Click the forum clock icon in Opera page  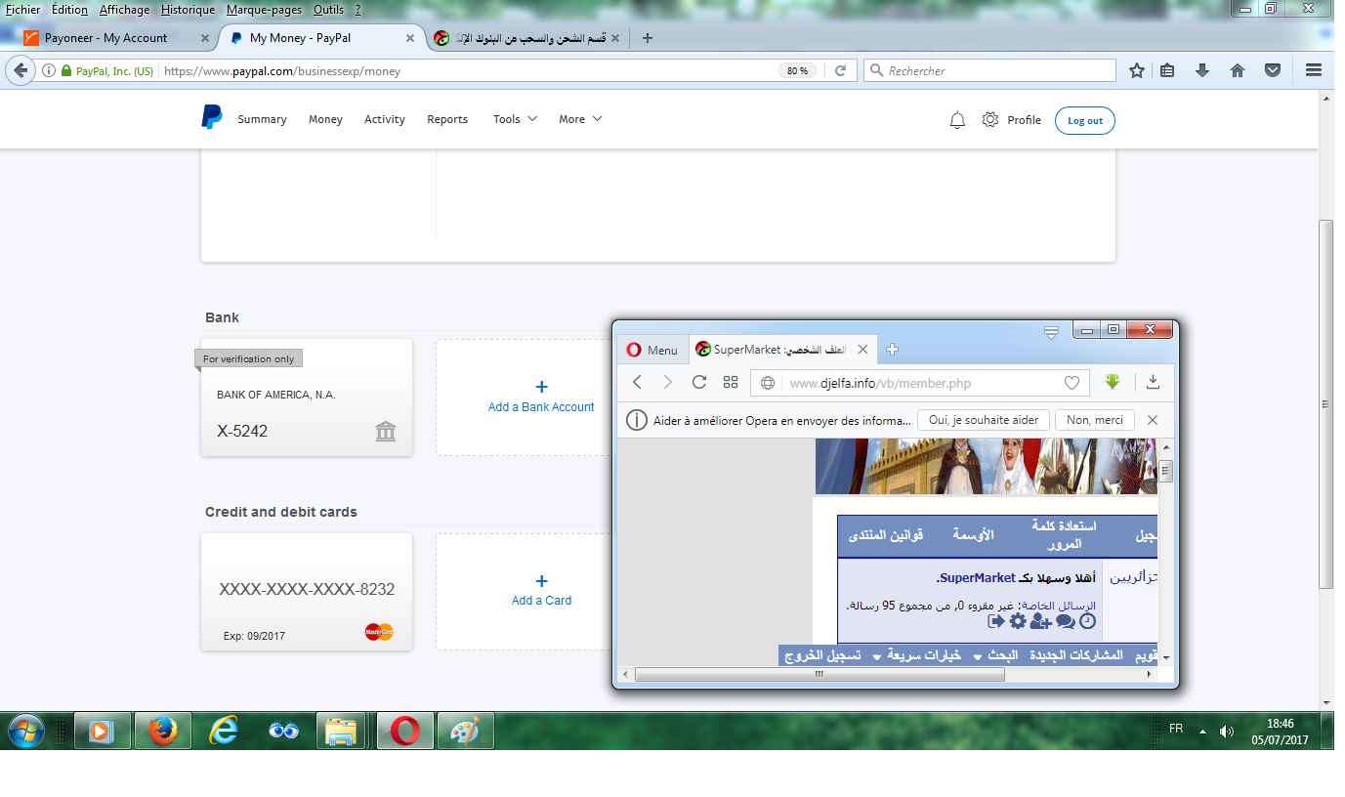1087,621
